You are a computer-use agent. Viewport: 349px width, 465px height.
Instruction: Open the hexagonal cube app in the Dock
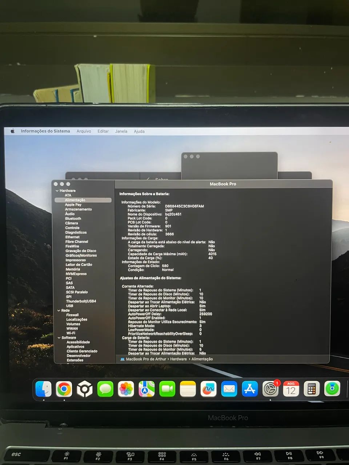[x=85, y=389]
